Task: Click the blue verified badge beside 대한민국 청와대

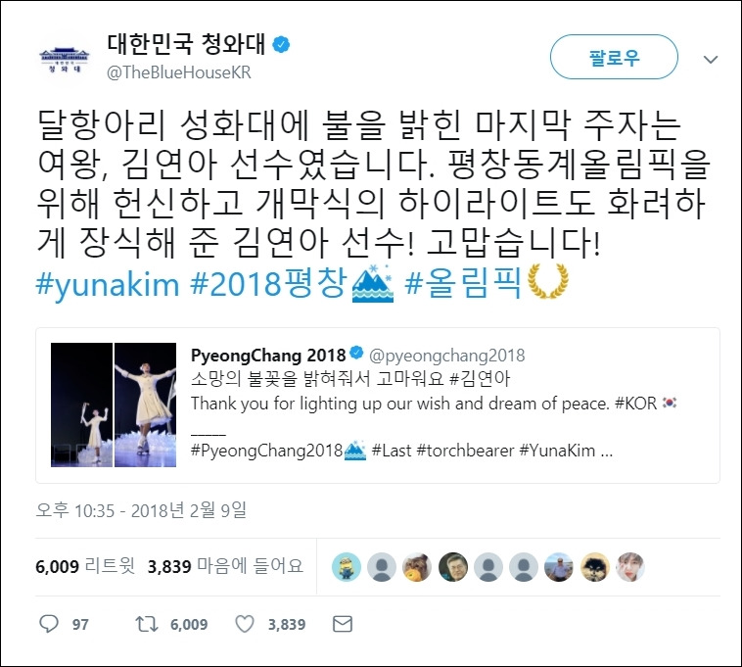Action: point(281,44)
